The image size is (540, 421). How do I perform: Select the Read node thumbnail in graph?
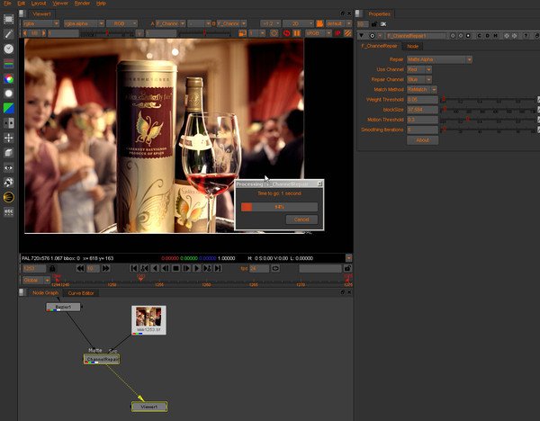coord(148,319)
